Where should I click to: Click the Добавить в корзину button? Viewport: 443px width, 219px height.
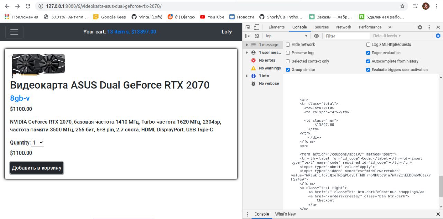coord(37,168)
